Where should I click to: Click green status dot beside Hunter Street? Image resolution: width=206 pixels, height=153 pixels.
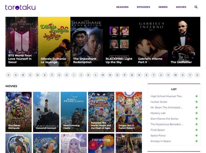pos(197,102)
